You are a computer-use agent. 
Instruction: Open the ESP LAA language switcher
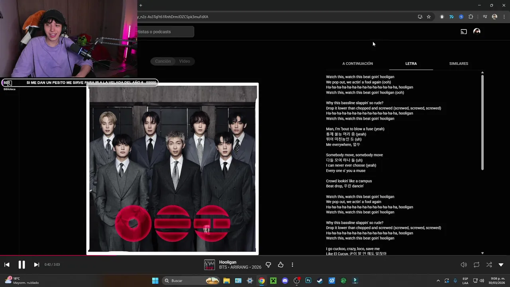[x=465, y=281]
